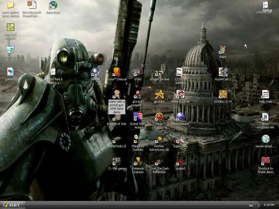
Task: Select the 'some useless (dont delete)' folder
Action: tap(11, 5)
